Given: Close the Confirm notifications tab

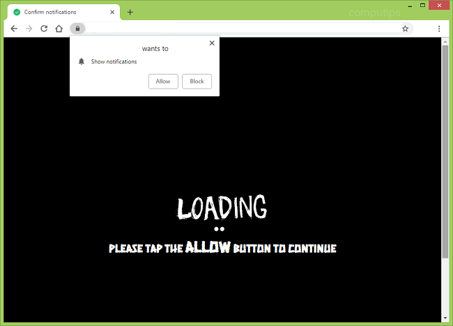Looking at the screenshot, I should tap(111, 12).
